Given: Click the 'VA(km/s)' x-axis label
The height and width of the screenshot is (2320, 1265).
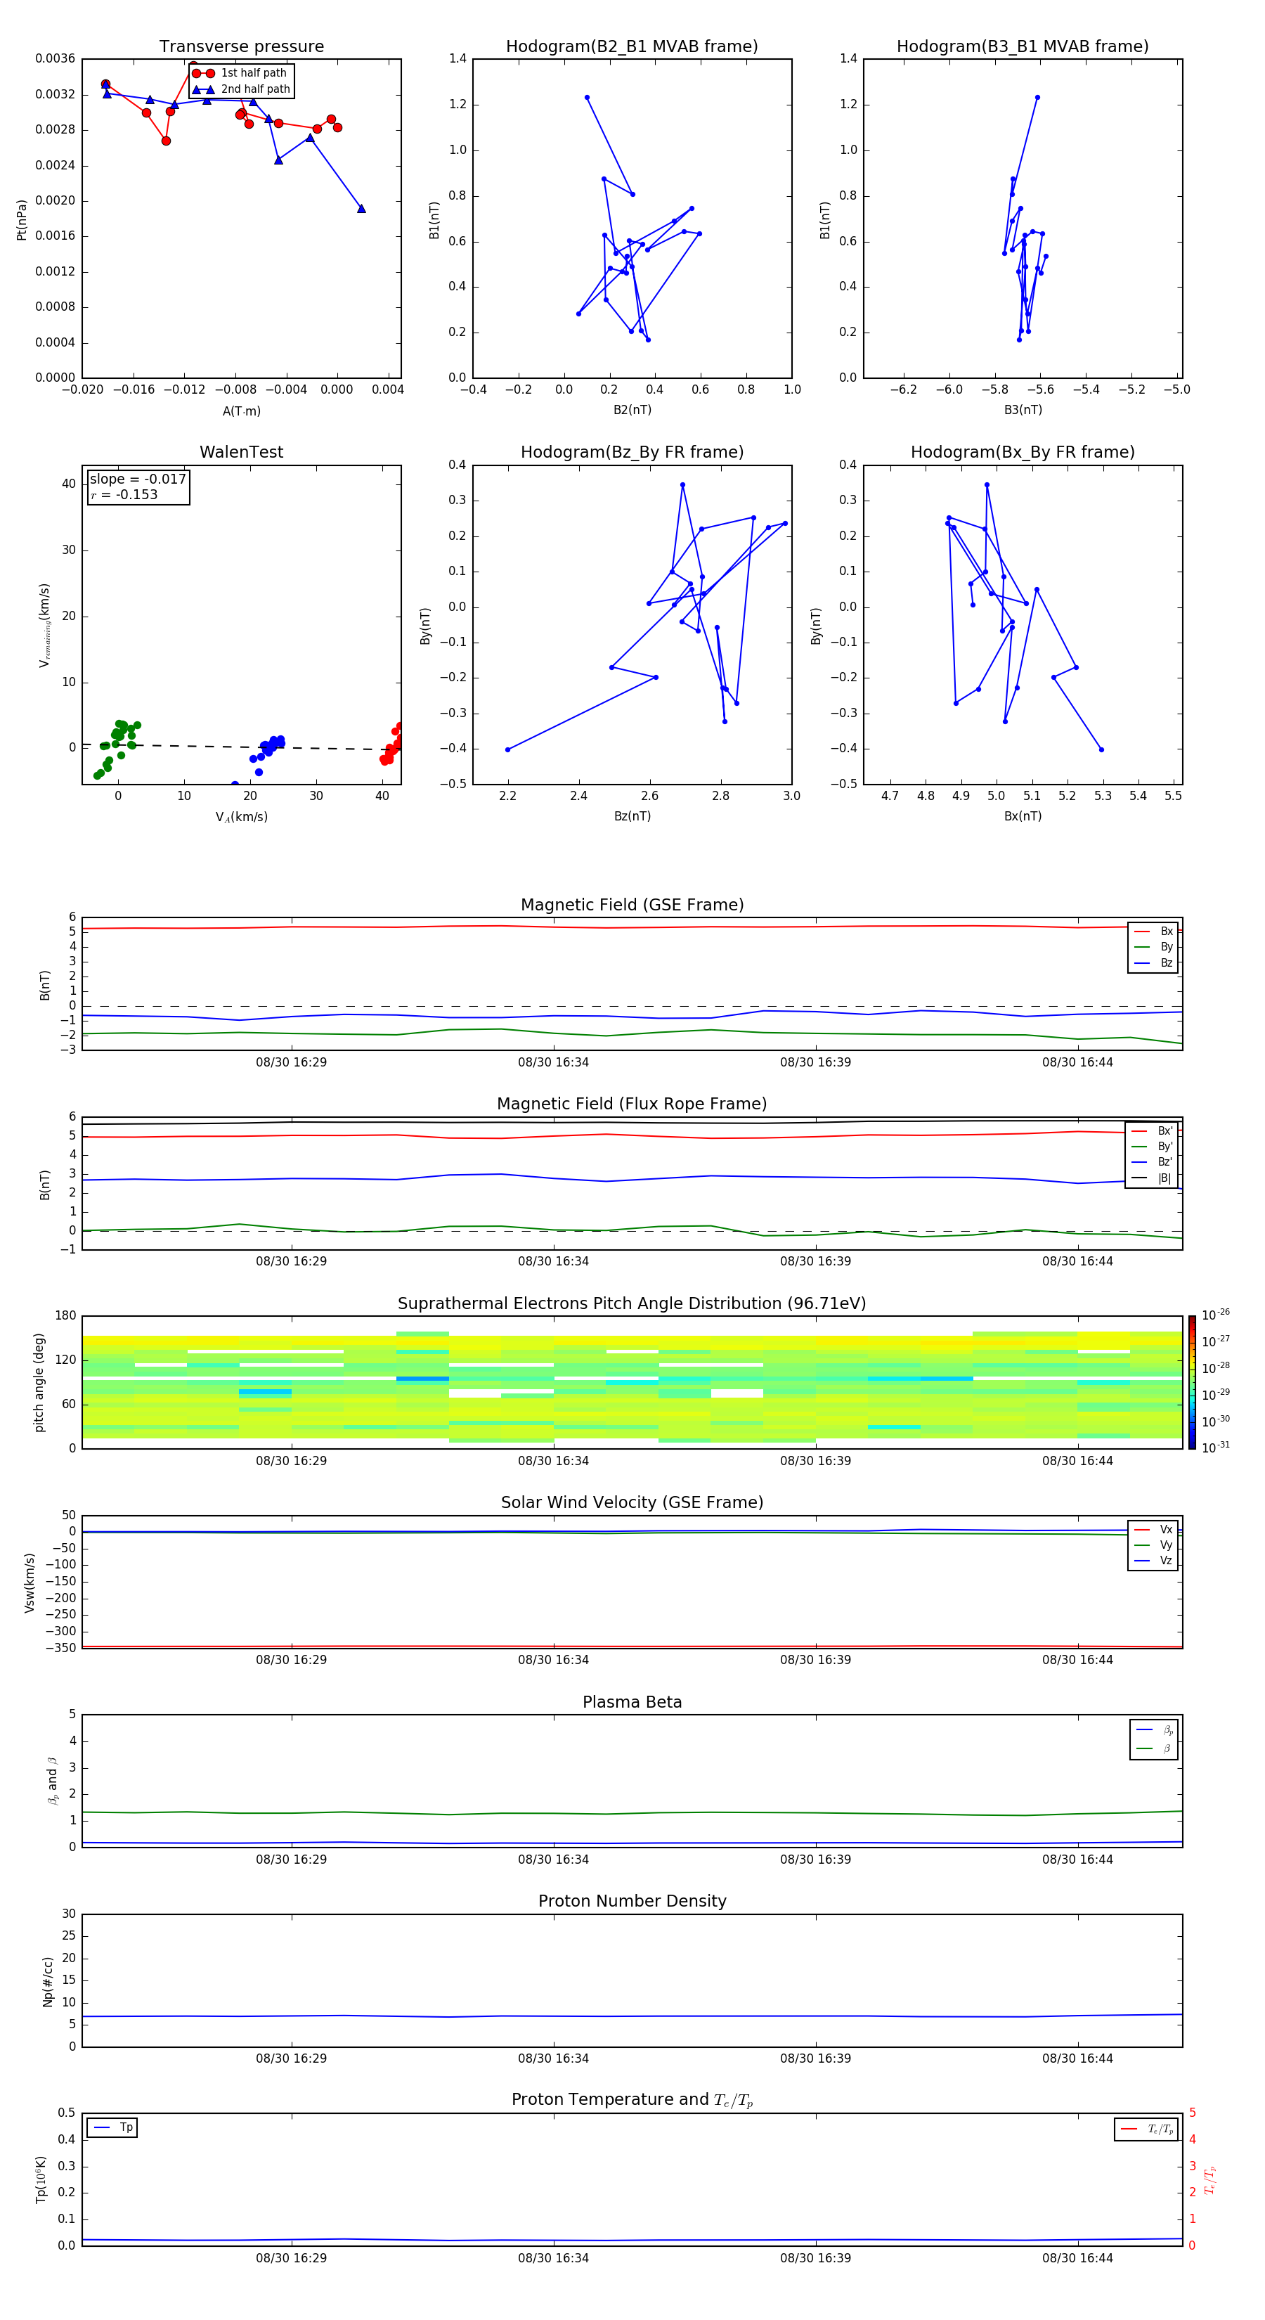Looking at the screenshot, I should [241, 817].
